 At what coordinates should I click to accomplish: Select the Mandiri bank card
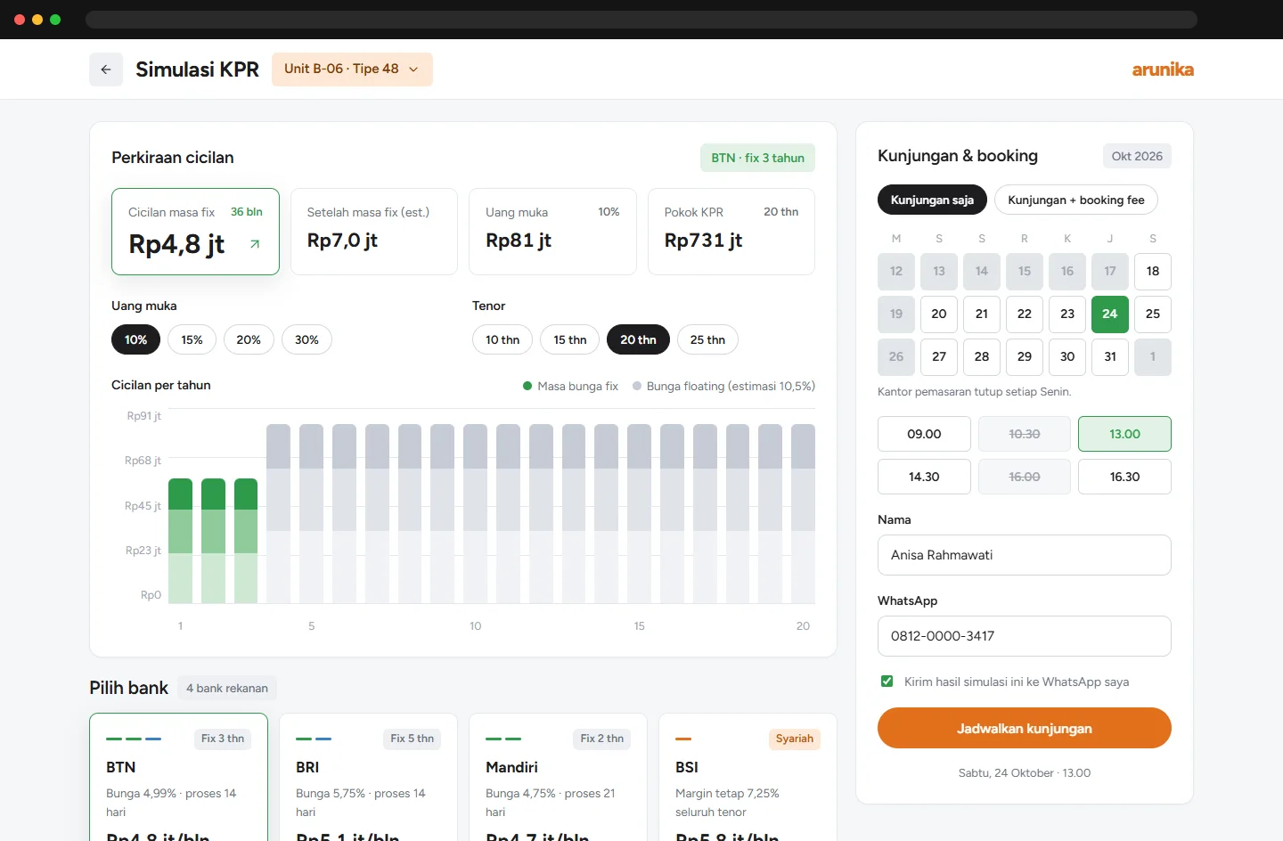(558, 777)
